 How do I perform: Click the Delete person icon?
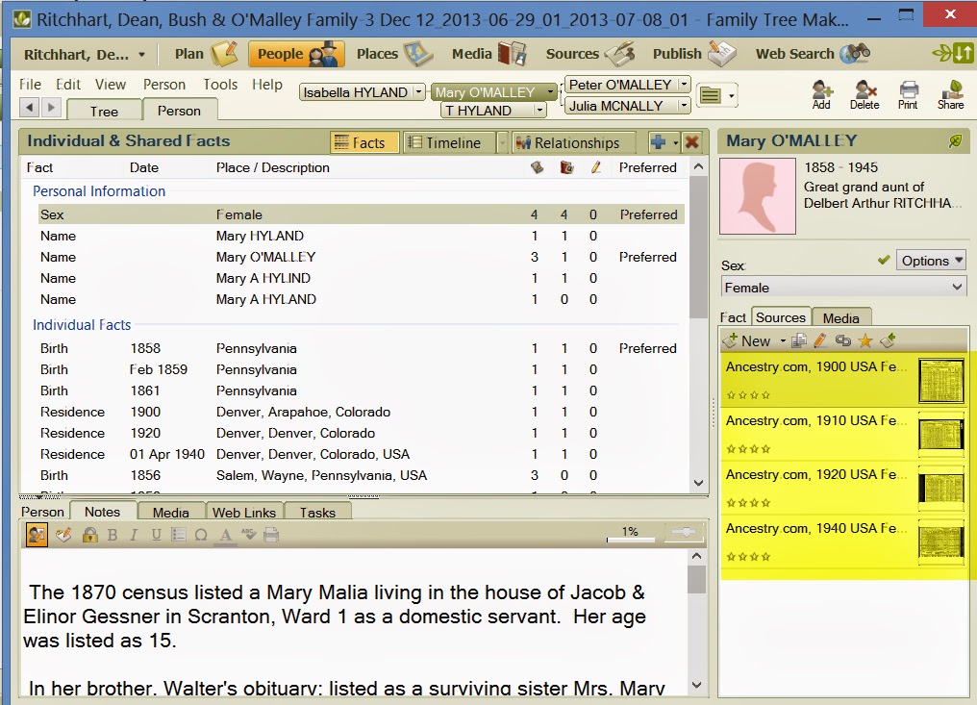(864, 95)
